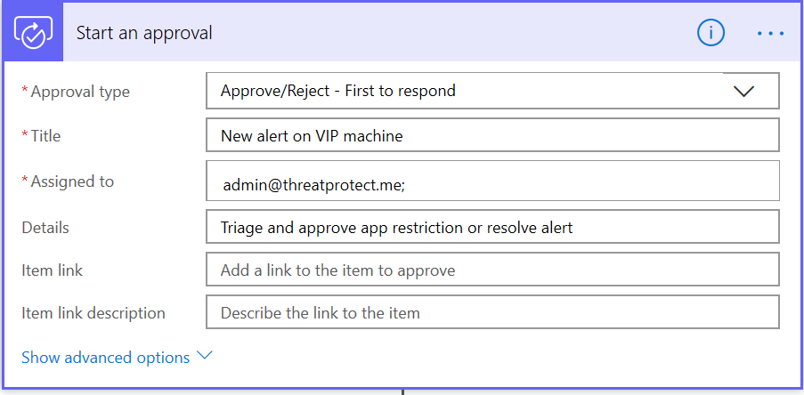Focus the Item link description field
This screenshot has width=804, height=395.
(x=492, y=312)
